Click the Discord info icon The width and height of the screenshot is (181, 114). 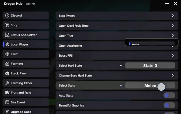[7, 16]
